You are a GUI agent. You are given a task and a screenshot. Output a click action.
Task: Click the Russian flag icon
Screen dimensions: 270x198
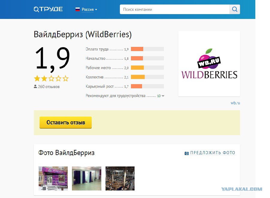(x=78, y=10)
